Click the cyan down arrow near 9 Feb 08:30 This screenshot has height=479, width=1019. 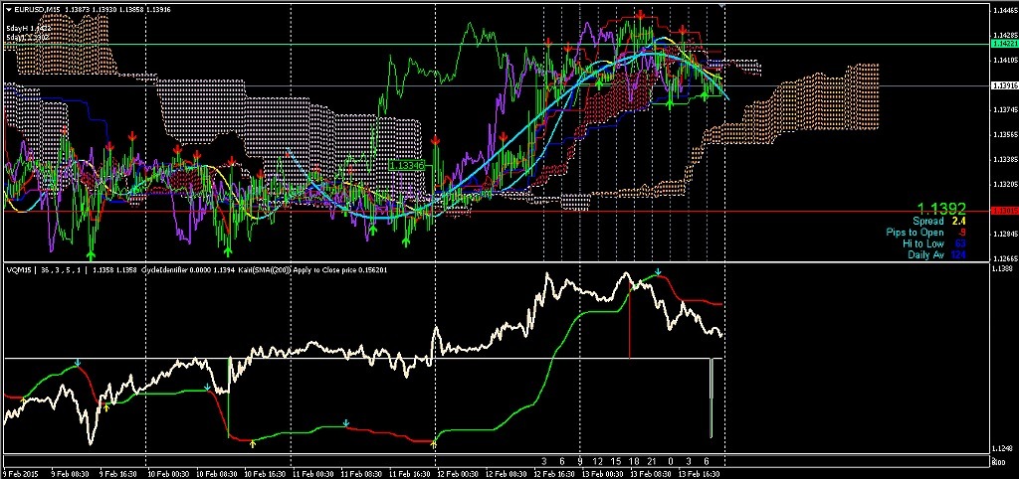pos(78,363)
